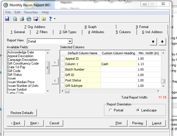Image resolution: width=177 pixels, height=136 pixels.
Task: Click the Custom Column Heading cell for Appeal ID
Action: click(x=119, y=59)
